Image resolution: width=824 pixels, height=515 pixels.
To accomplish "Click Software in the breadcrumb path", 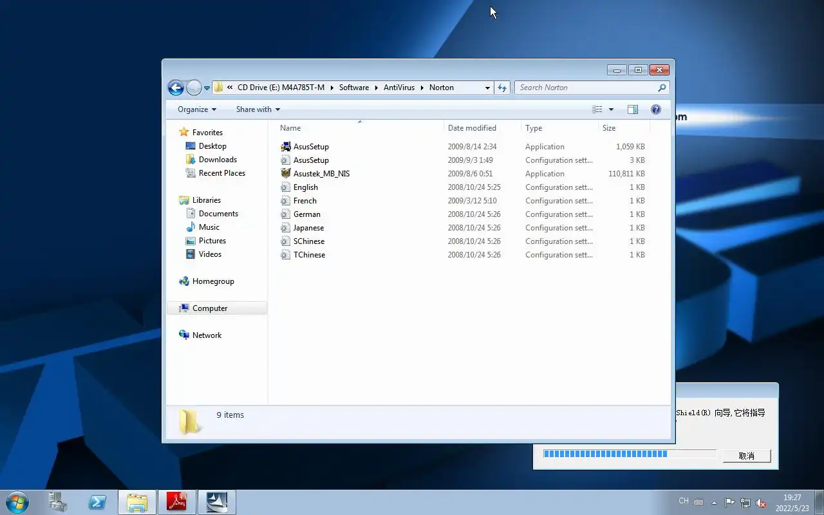I will point(354,88).
